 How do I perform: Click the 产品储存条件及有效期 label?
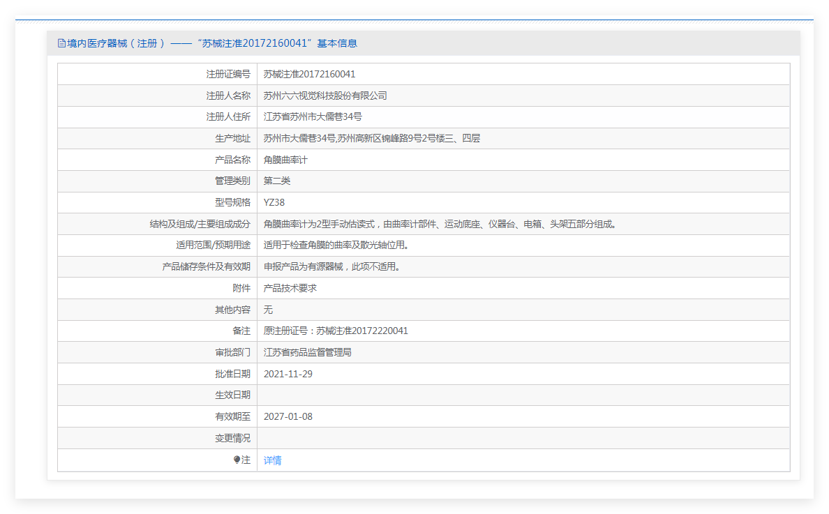click(206, 267)
